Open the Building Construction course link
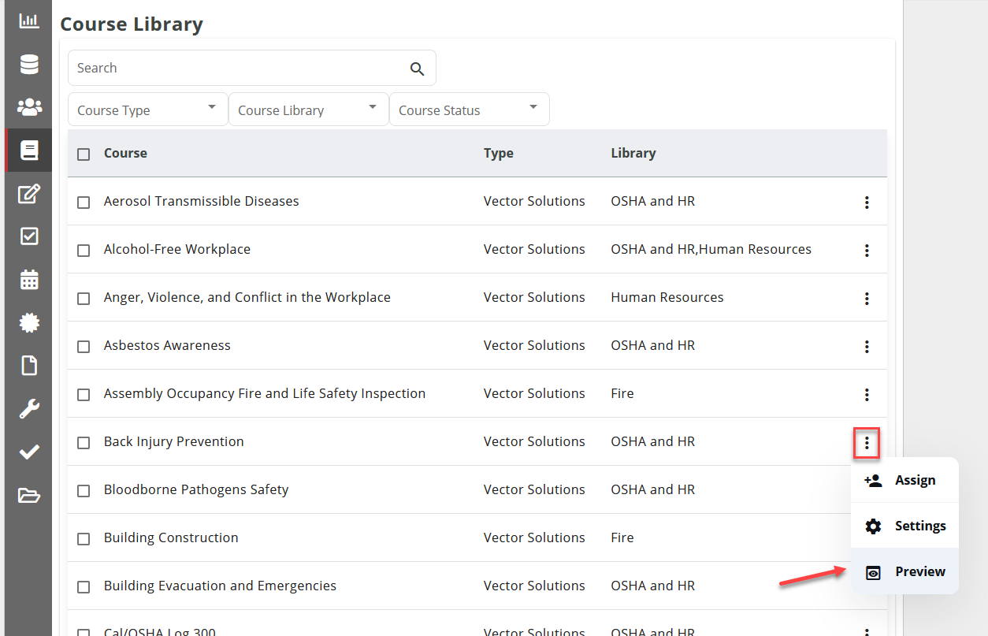The height and width of the screenshot is (636, 988). click(x=170, y=537)
